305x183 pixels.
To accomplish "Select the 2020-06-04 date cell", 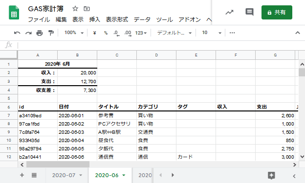I will pos(77,140).
